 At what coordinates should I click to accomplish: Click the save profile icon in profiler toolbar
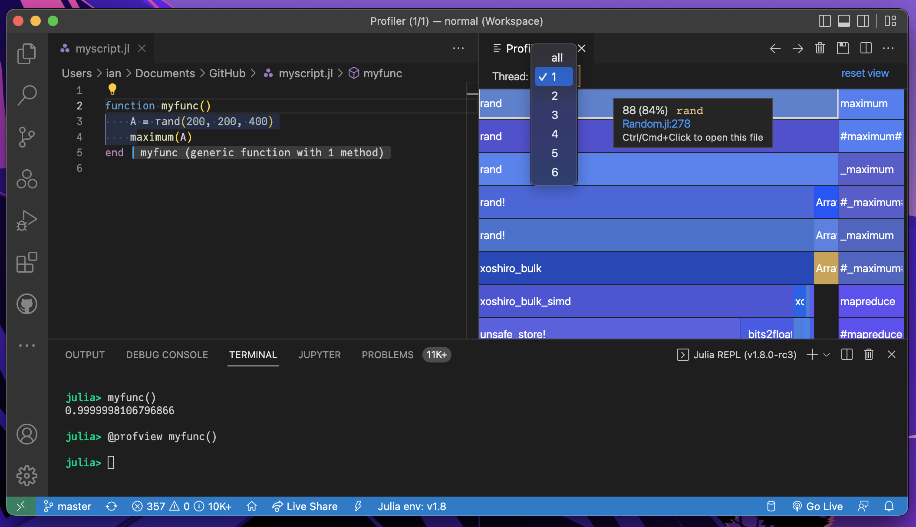pos(843,48)
